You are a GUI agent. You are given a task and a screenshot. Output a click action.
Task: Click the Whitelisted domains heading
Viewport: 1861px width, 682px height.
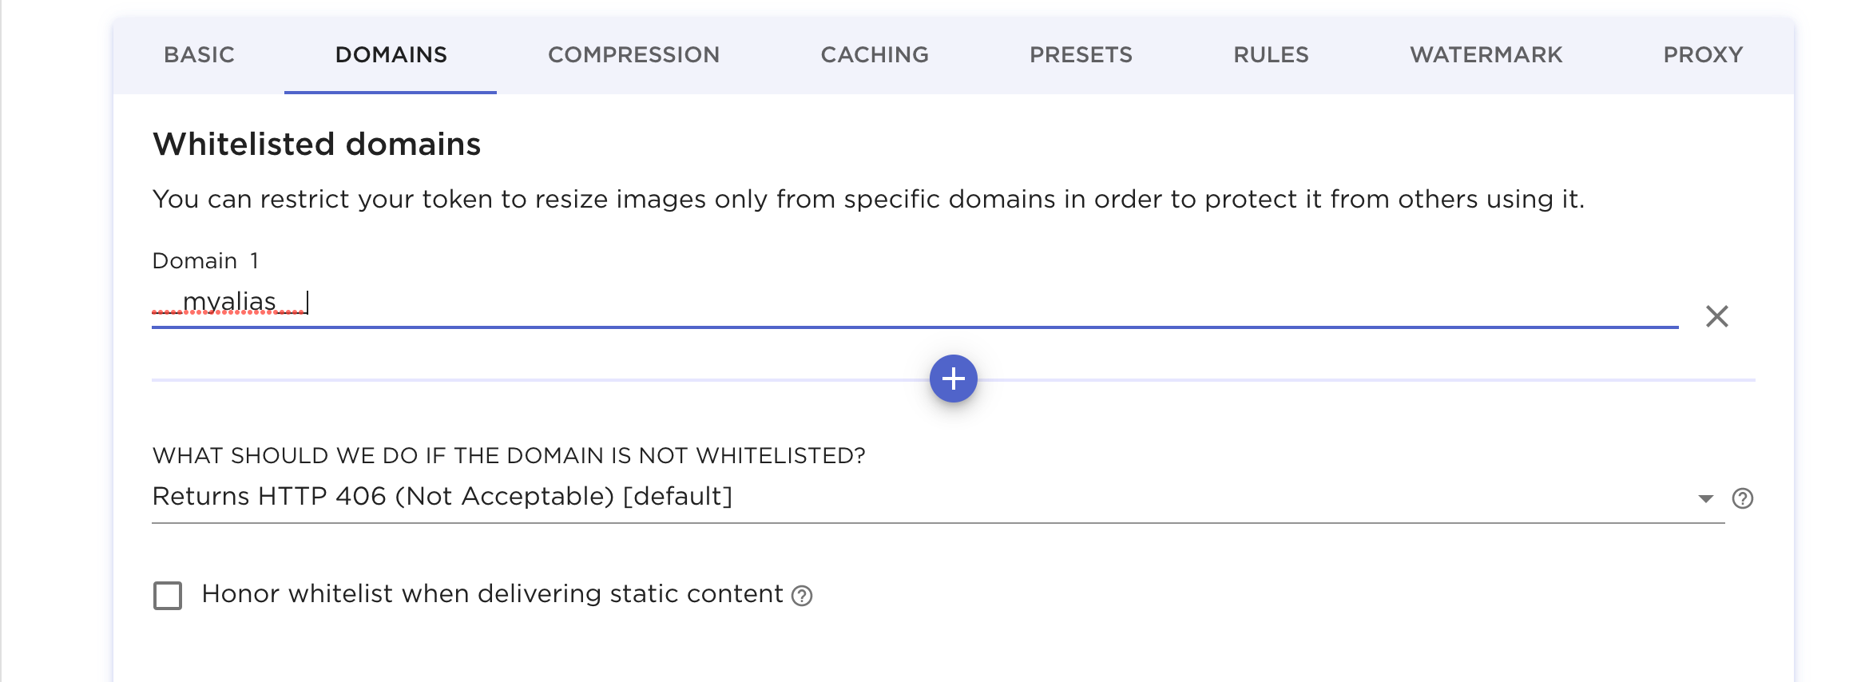tap(316, 145)
